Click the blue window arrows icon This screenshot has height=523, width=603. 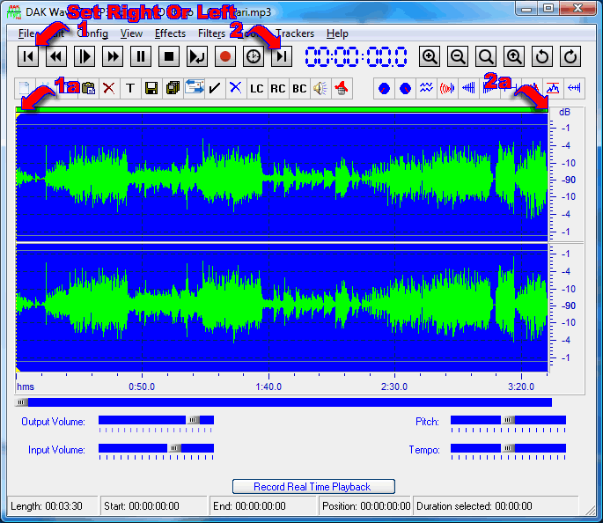pyautogui.click(x=194, y=88)
